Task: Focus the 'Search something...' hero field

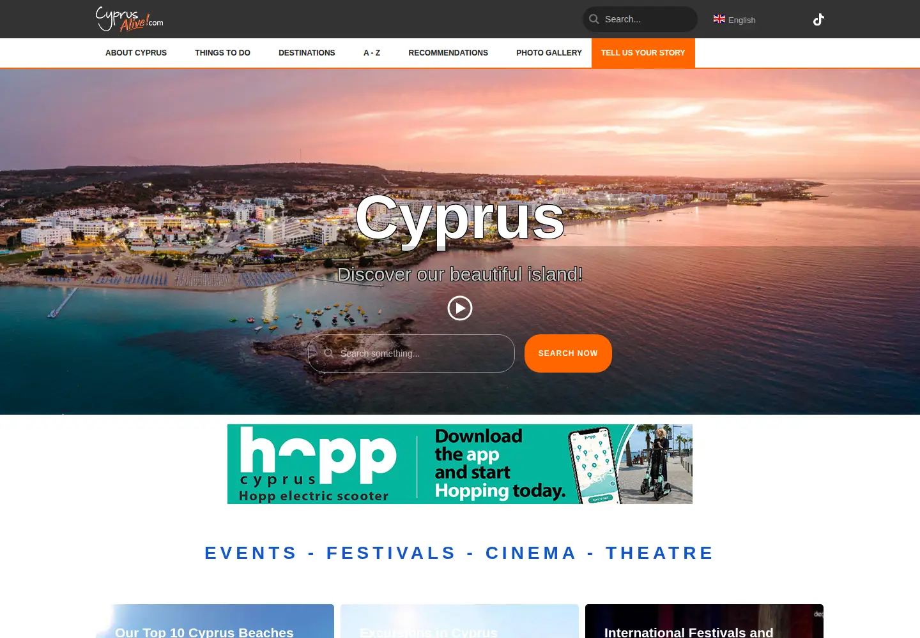Action: pos(411,353)
